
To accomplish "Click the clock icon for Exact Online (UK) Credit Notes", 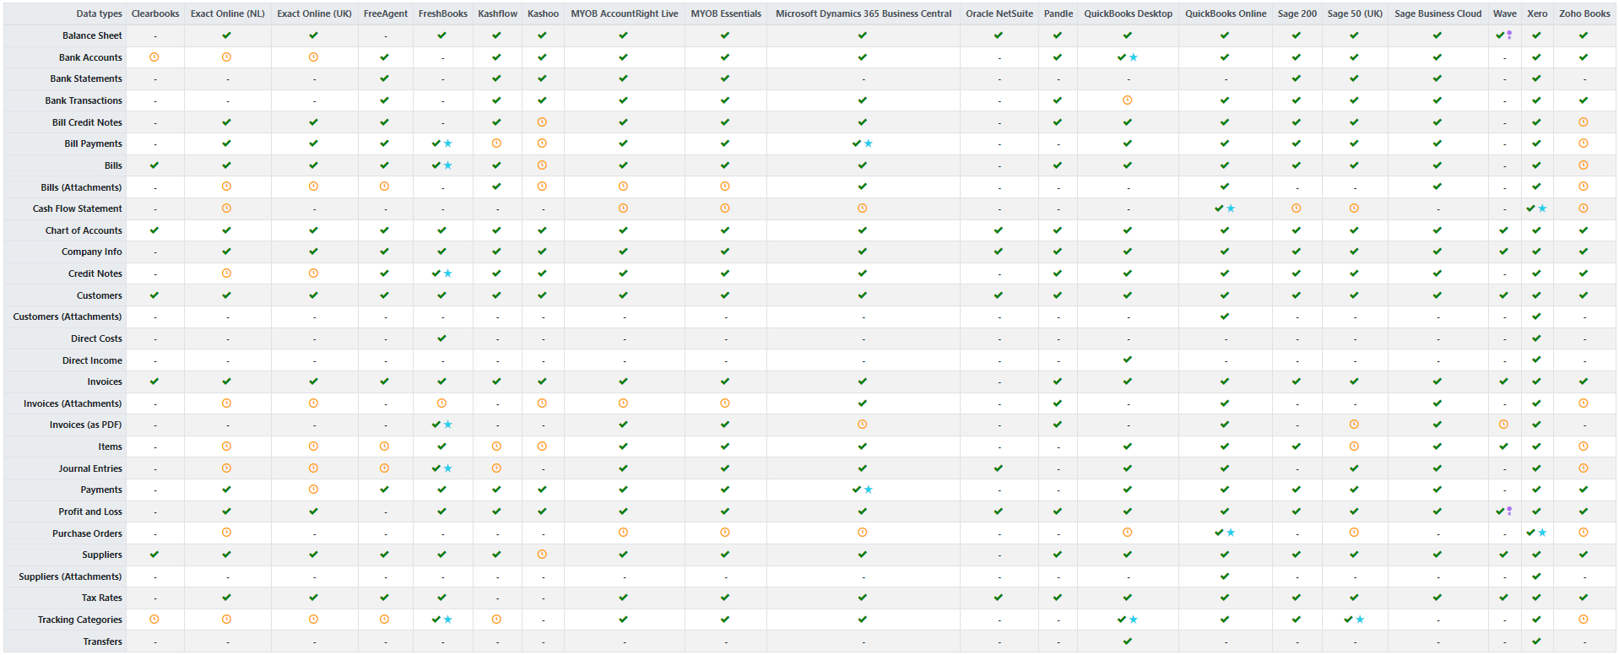I will pyautogui.click(x=313, y=273).
